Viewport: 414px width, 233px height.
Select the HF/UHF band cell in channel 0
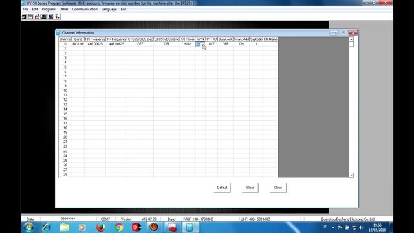(x=78, y=44)
